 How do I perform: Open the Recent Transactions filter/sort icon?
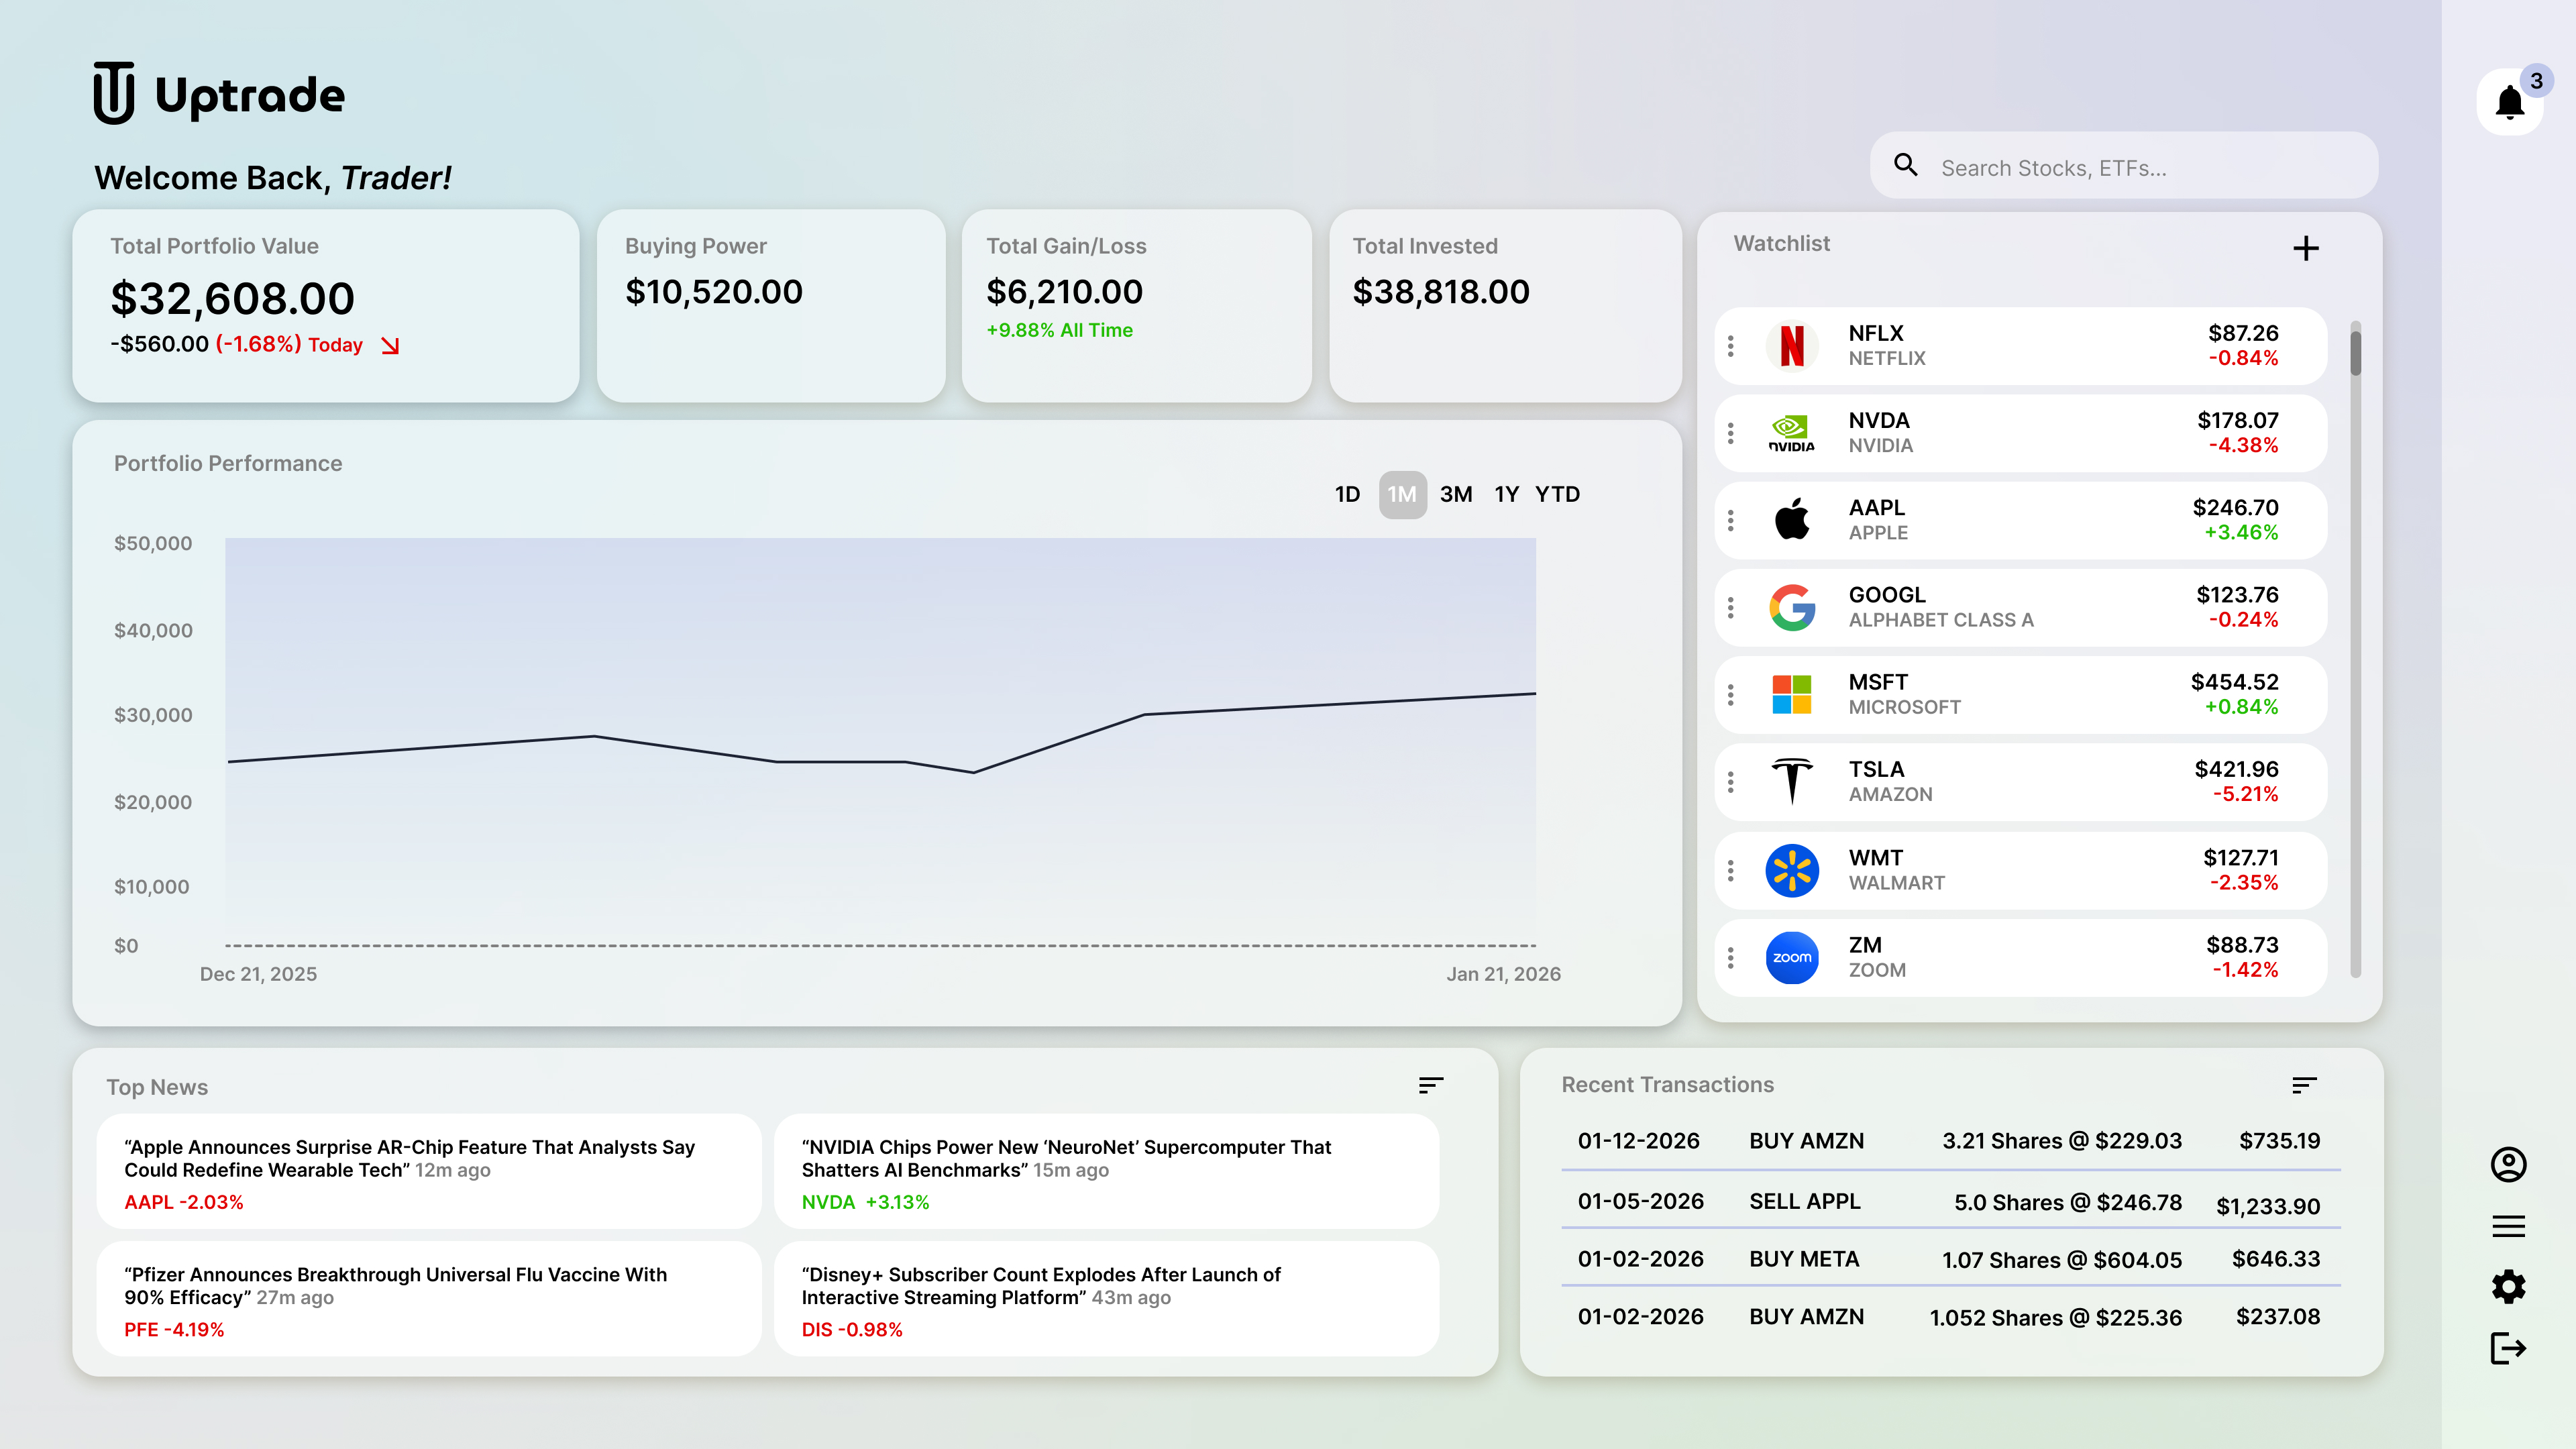[2304, 1085]
